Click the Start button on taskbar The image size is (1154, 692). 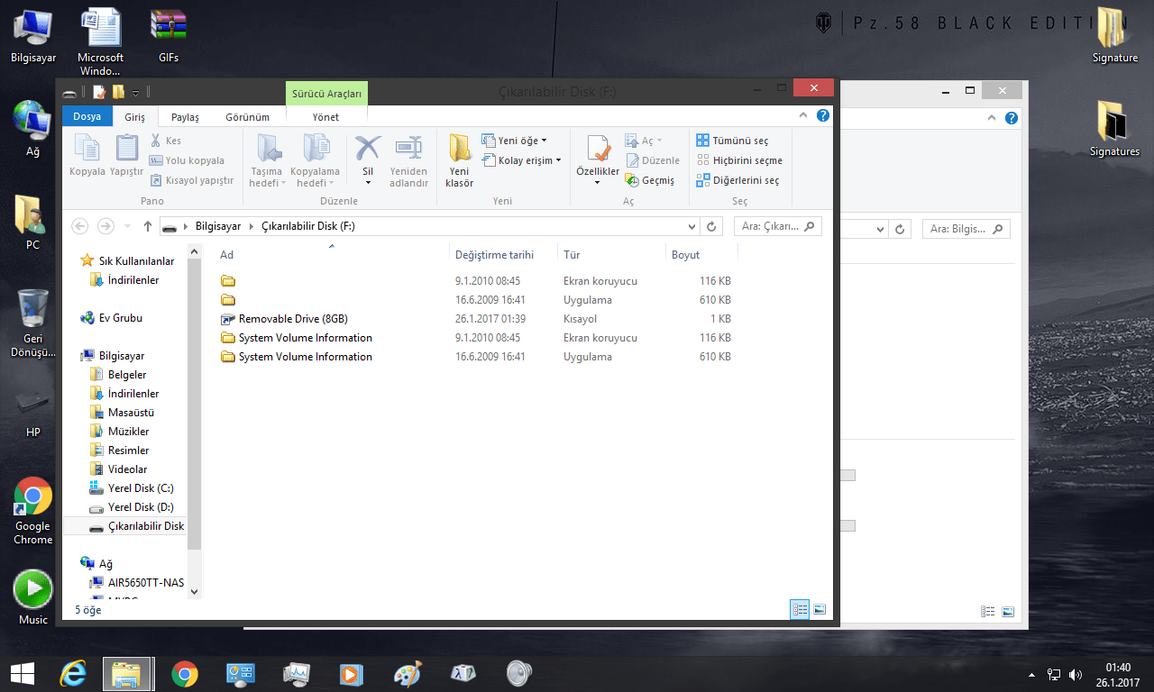[x=22, y=673]
